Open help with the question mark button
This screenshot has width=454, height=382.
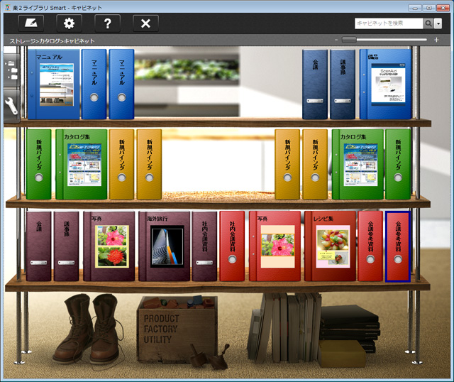[x=107, y=23]
